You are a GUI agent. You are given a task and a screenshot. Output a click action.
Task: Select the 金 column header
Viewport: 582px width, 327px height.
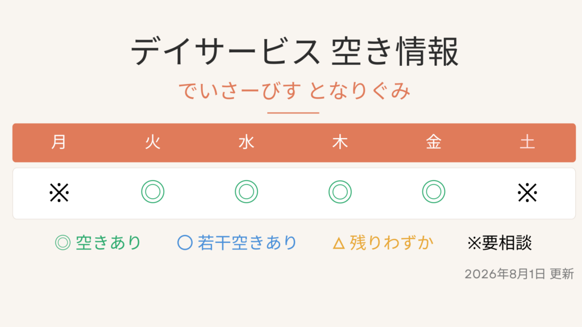point(434,142)
